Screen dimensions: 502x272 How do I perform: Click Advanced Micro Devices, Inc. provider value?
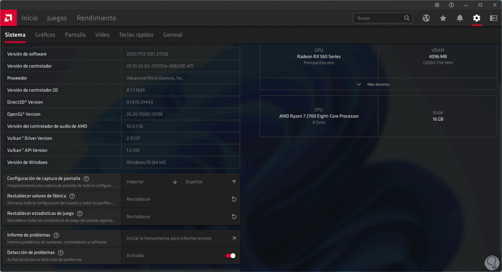pos(155,78)
